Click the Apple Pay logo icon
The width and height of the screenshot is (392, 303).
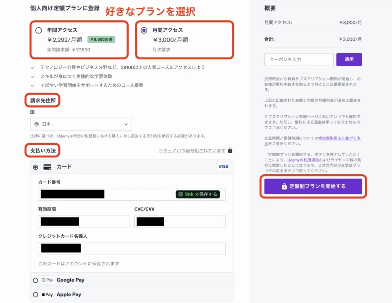click(47, 295)
